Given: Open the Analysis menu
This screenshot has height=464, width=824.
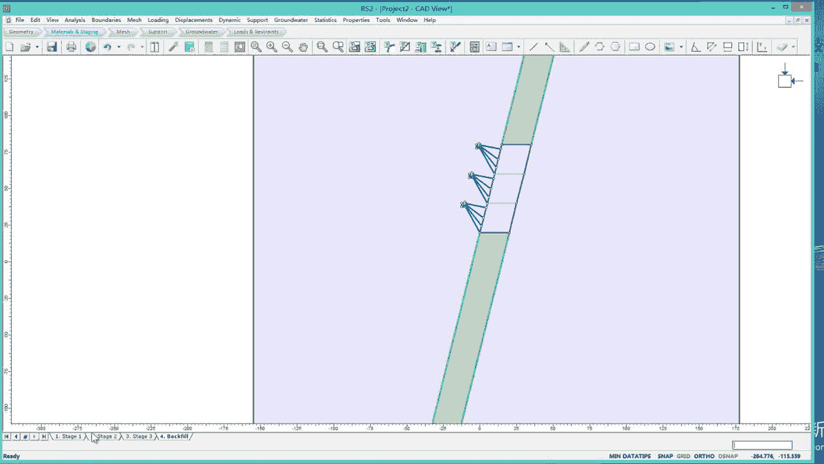Looking at the screenshot, I should [75, 20].
